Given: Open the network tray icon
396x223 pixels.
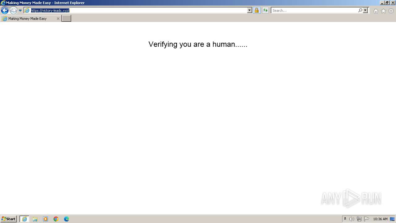Looking at the screenshot, I should (359, 219).
